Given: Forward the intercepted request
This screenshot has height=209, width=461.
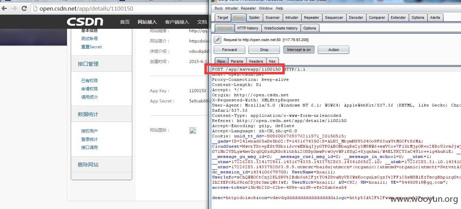Looking at the screenshot, I should (x=229, y=50).
